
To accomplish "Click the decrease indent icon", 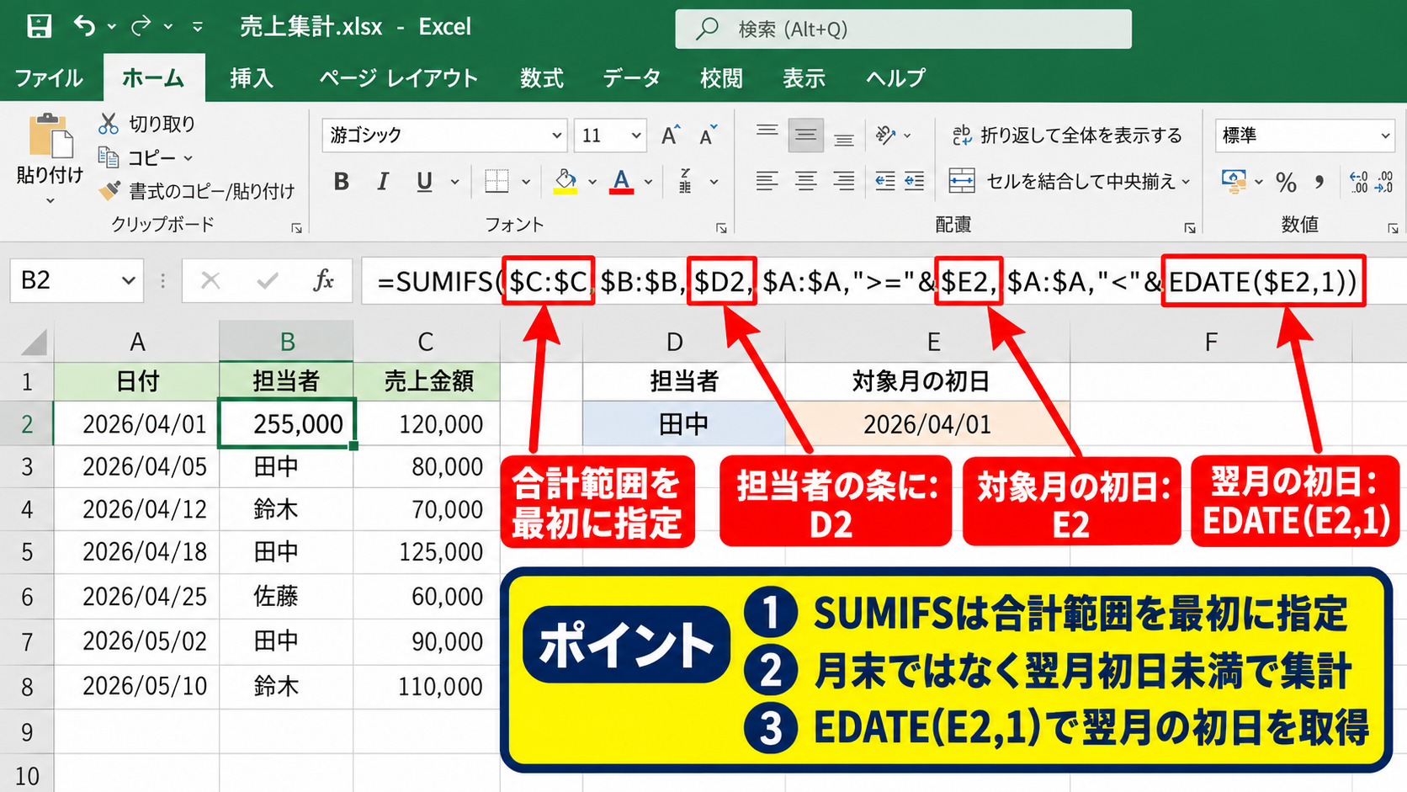I will pyautogui.click(x=885, y=181).
